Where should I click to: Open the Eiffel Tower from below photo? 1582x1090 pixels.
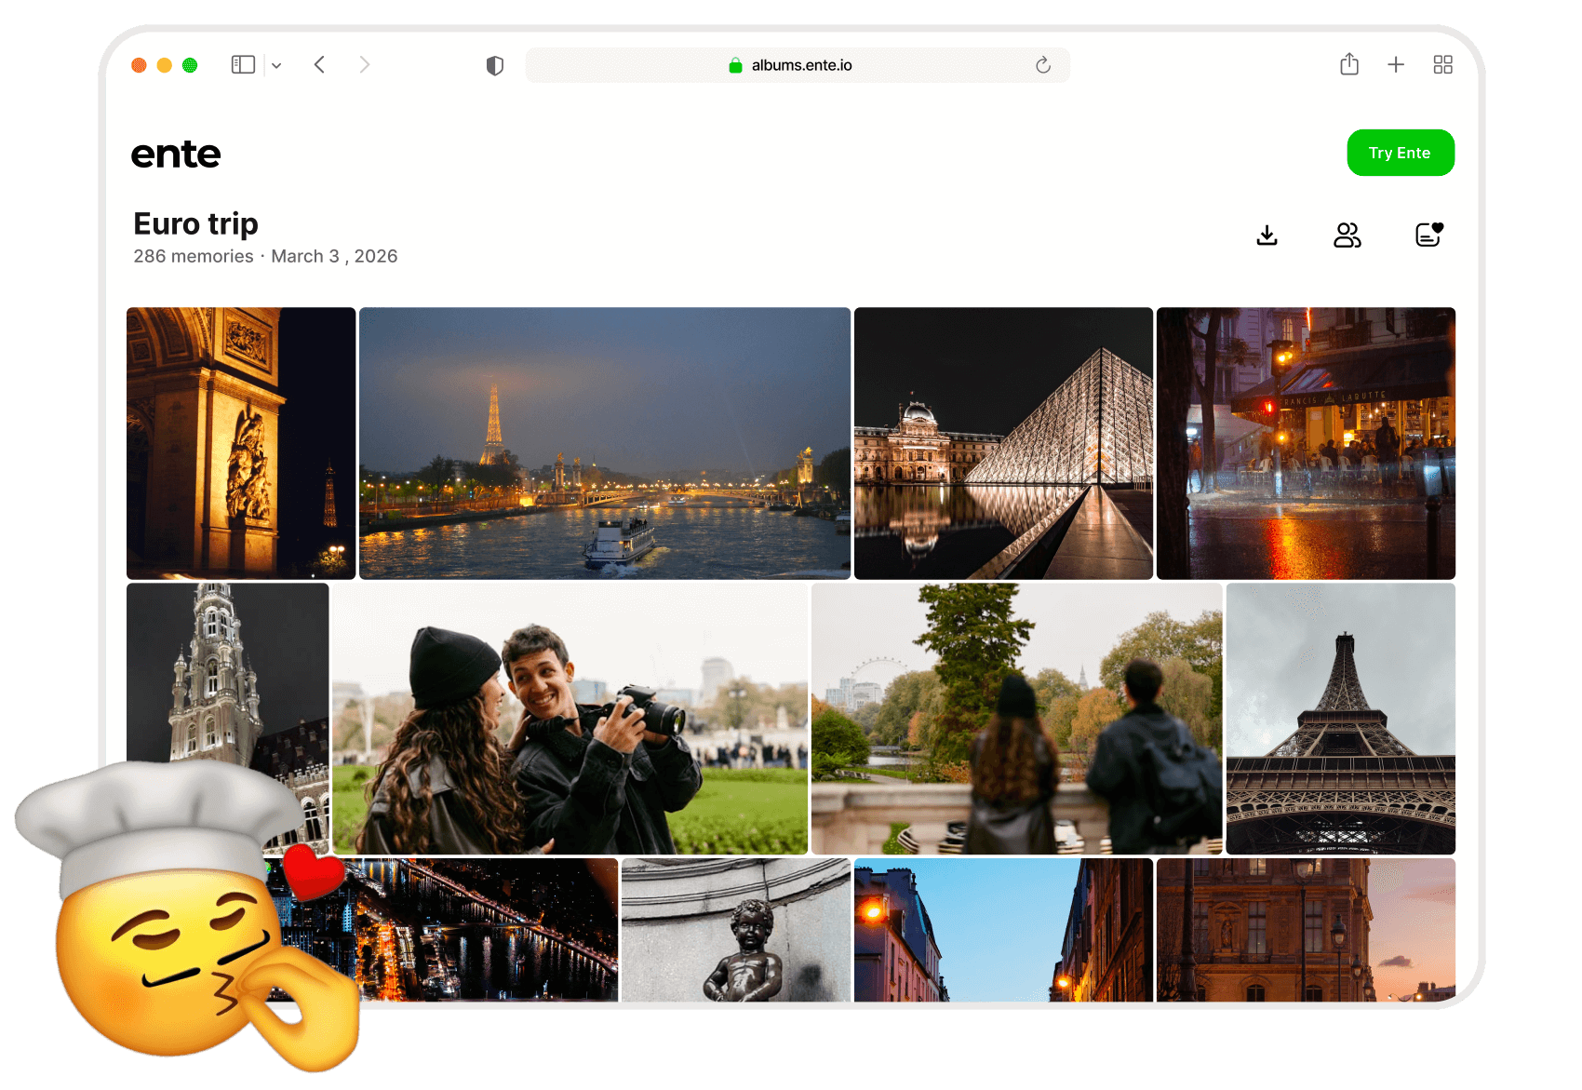pos(1341,719)
